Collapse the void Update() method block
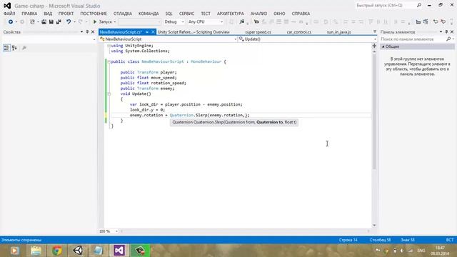The height and width of the screenshot is (257, 457). pos(109,94)
